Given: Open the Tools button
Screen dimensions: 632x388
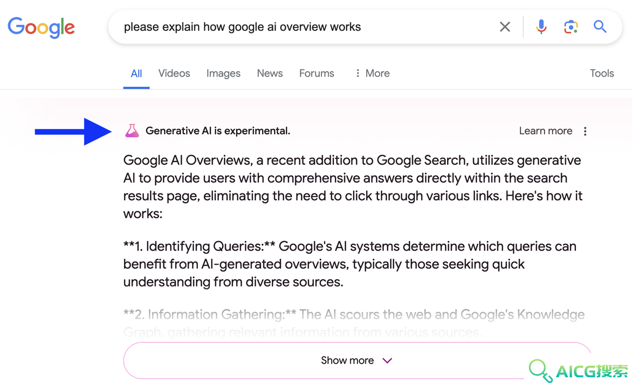Looking at the screenshot, I should [602, 73].
